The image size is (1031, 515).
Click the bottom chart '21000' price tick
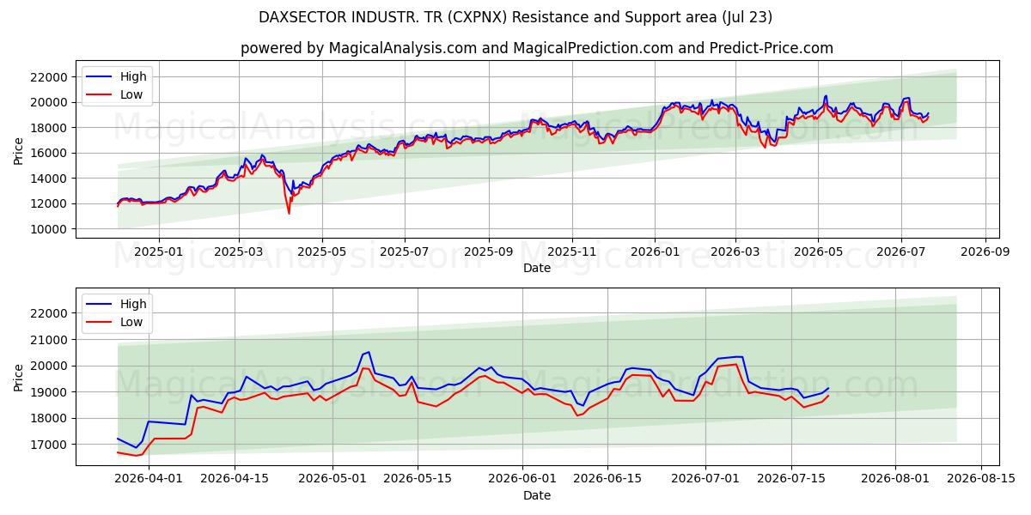pyautogui.click(x=51, y=340)
